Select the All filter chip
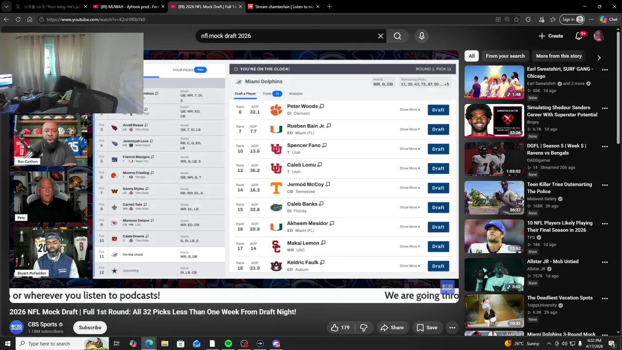The height and width of the screenshot is (350, 622). 471,56
